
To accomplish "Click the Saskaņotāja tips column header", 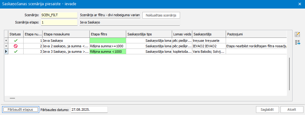I will [149, 34].
